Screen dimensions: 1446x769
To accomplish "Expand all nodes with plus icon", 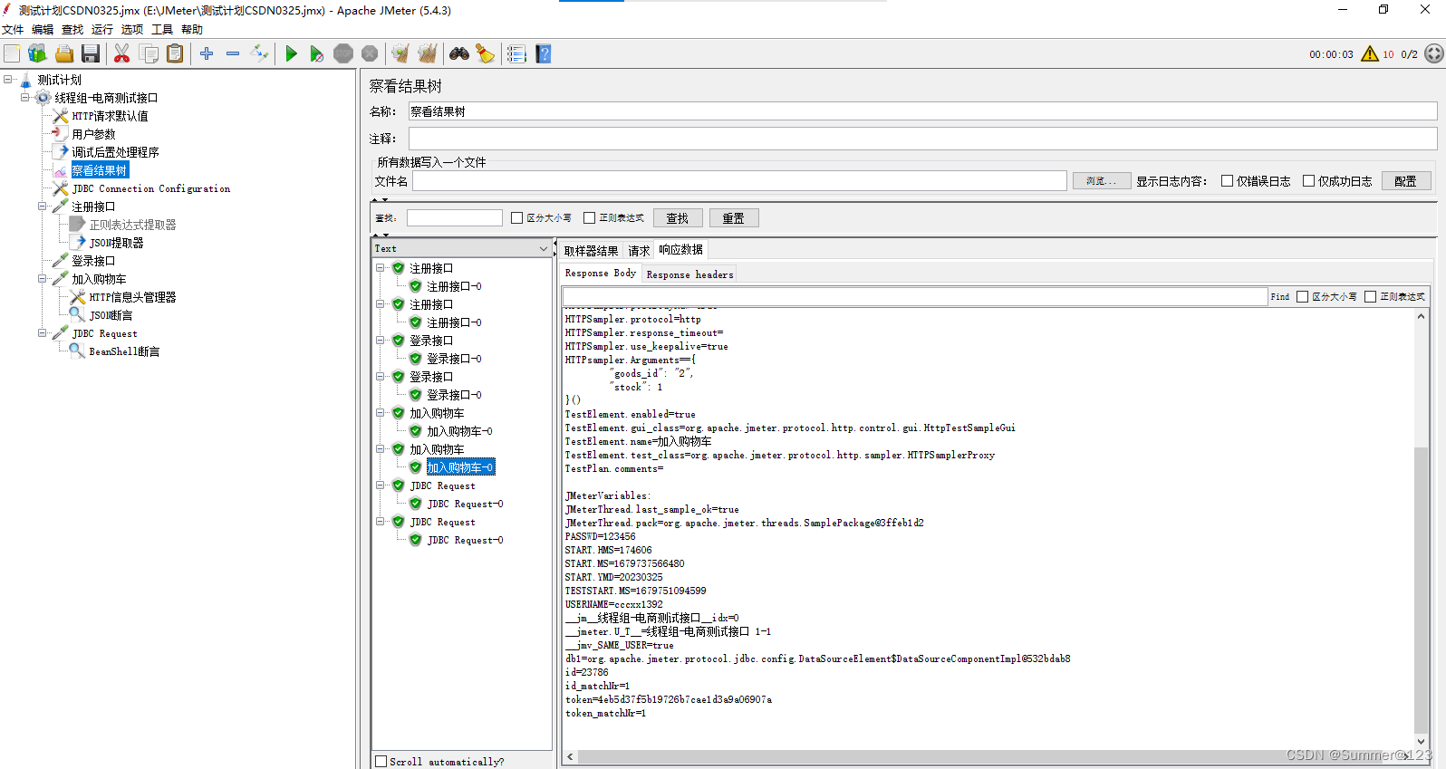I will [x=207, y=54].
